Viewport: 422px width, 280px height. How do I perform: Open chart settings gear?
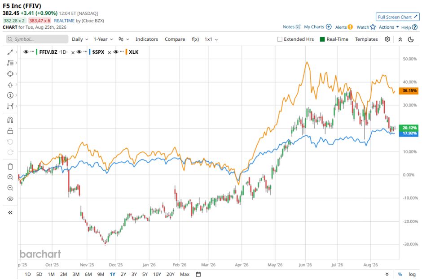click(x=387, y=39)
